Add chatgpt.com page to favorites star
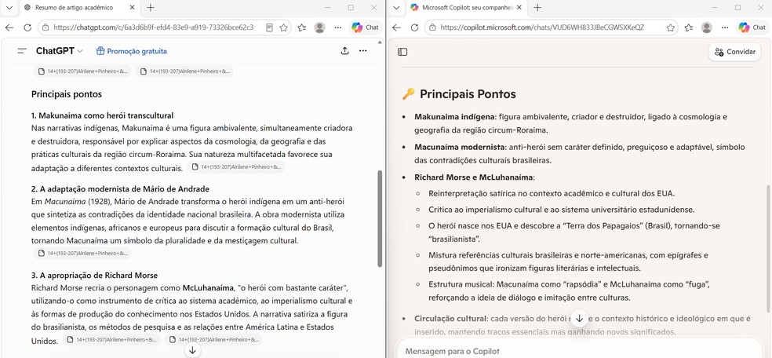Image resolution: width=772 pixels, height=358 pixels. 283,27
